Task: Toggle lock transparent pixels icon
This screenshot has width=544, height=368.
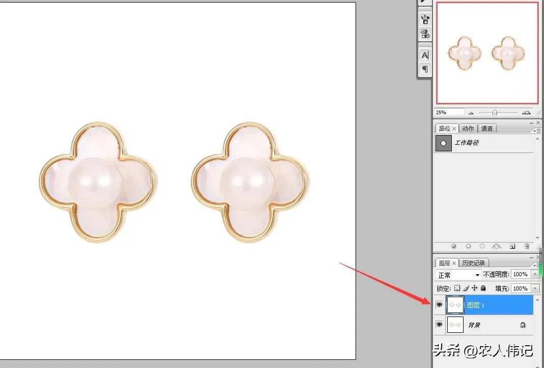Action: click(457, 288)
